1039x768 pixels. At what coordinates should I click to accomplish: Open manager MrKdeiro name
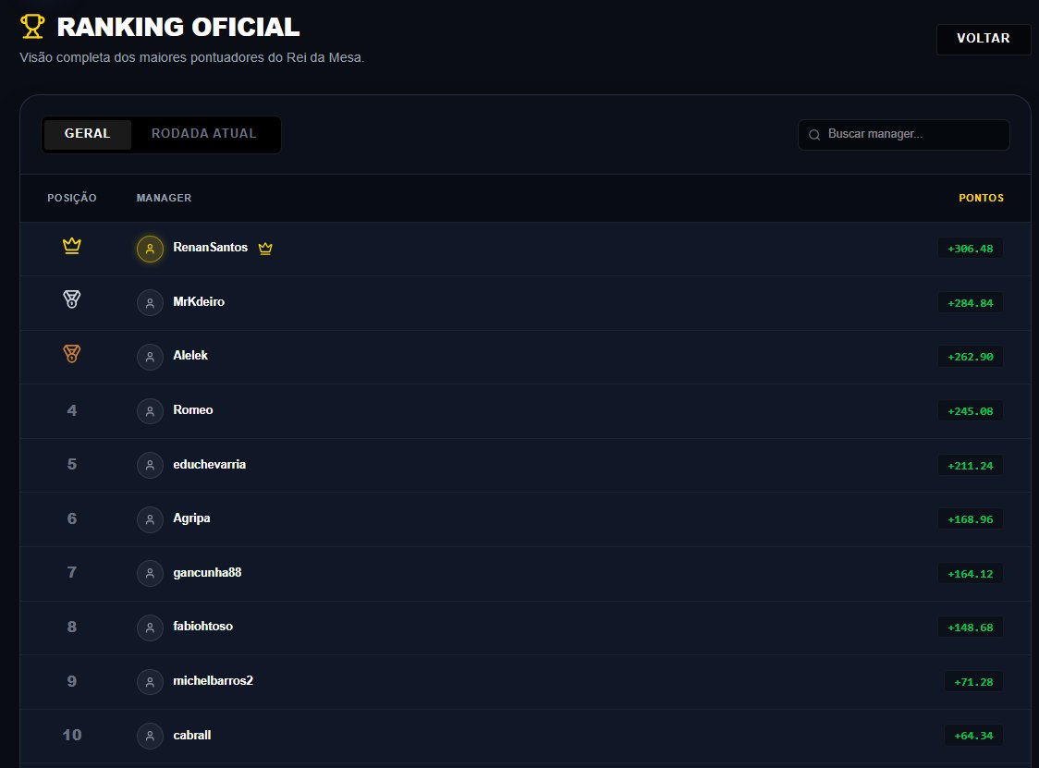(x=199, y=301)
